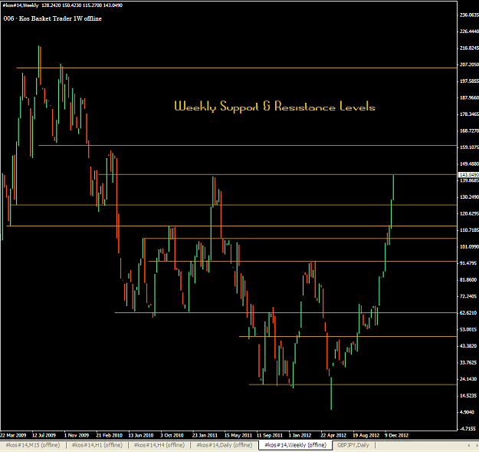Image resolution: width=479 pixels, height=452 pixels.
Task: Click the 14.5235 price axis label
Action: point(468,396)
